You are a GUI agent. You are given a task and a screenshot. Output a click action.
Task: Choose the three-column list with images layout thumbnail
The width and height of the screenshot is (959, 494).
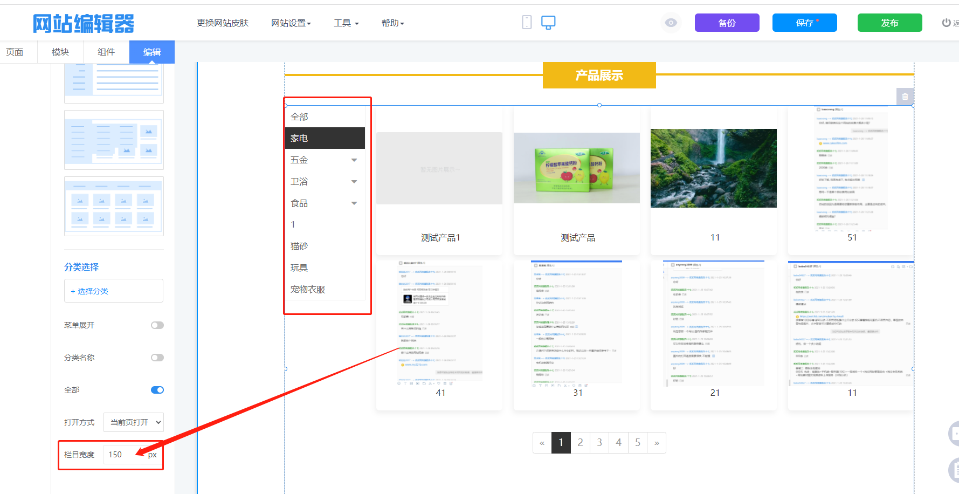[114, 140]
